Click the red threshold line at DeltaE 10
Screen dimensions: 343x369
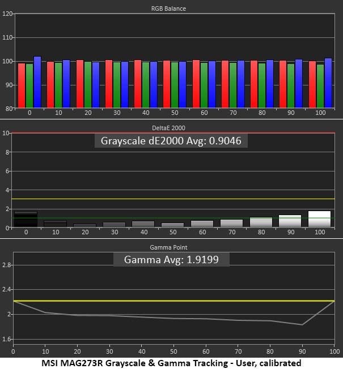tap(173, 133)
